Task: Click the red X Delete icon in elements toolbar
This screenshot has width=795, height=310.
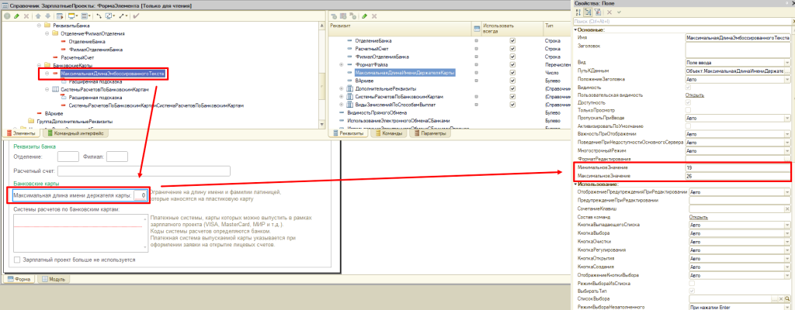Action: coord(28,15)
